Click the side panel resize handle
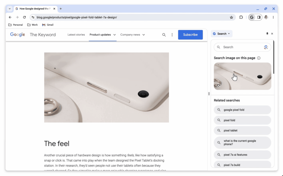 (x=209, y=94)
